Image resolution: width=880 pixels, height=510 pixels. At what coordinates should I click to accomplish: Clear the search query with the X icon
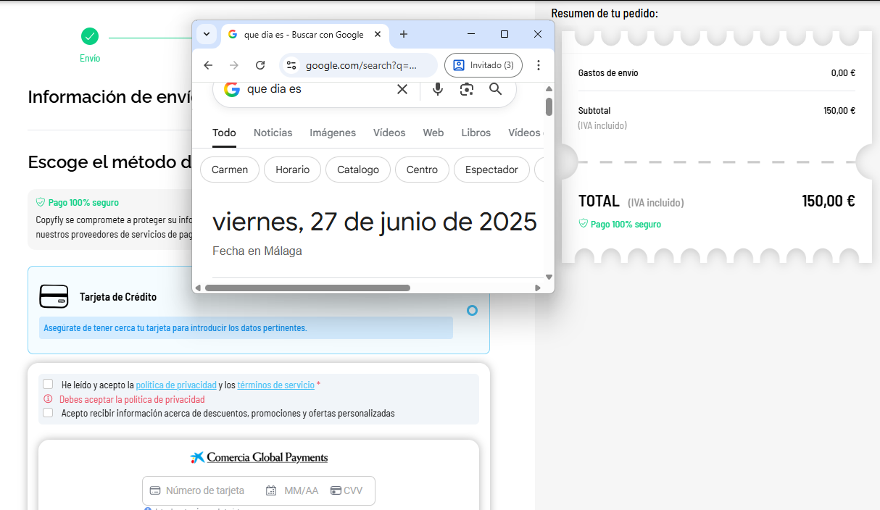tap(402, 89)
